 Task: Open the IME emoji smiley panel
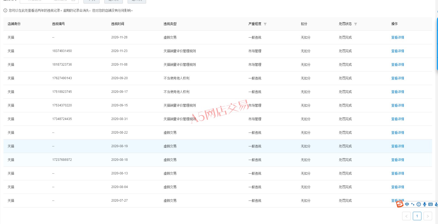coord(419,204)
